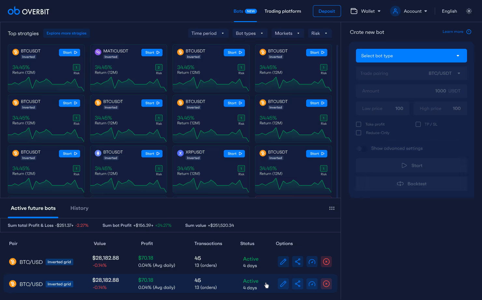
Task: Start the XRPUSDT strategy
Action: (x=235, y=154)
